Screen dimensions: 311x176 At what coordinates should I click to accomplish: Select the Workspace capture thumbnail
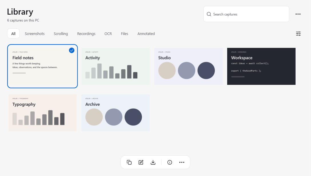point(261,66)
